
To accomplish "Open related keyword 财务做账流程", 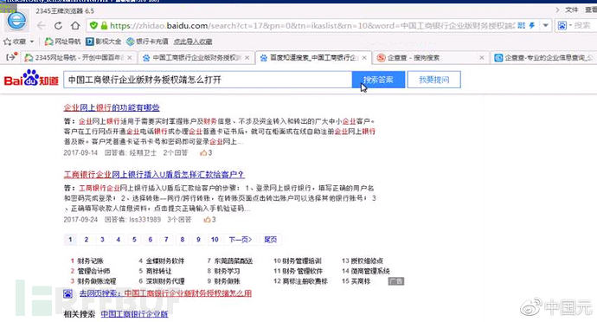I will click(x=97, y=281).
